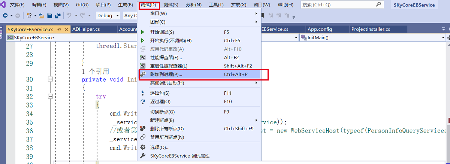This screenshot has height=164, width=450.
Task: Select 开始调试(S) menu entry
Action: (200, 32)
